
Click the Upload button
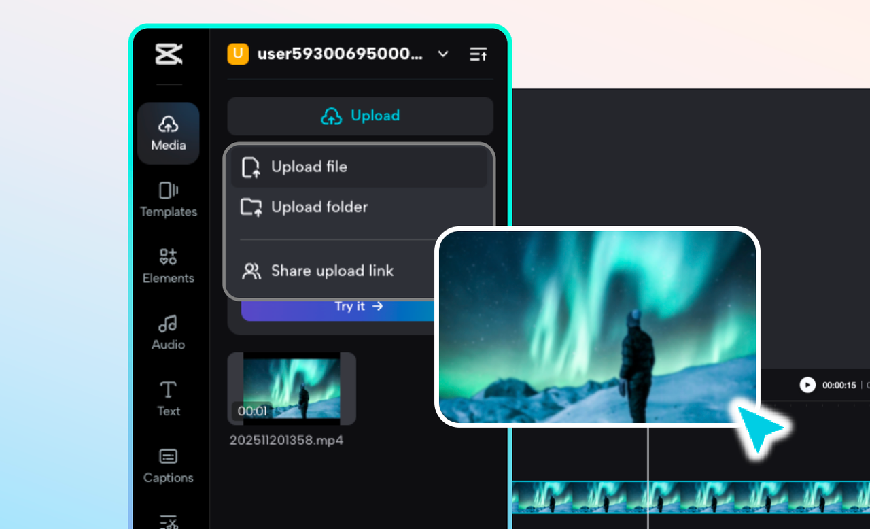pyautogui.click(x=360, y=116)
